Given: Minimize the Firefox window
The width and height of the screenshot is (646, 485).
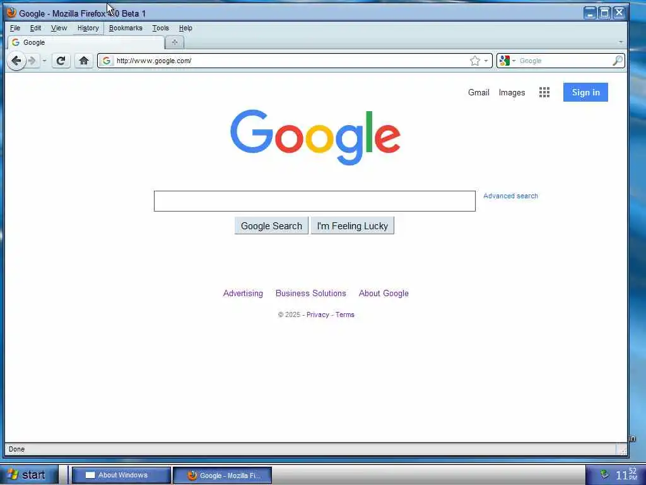Looking at the screenshot, I should (590, 13).
